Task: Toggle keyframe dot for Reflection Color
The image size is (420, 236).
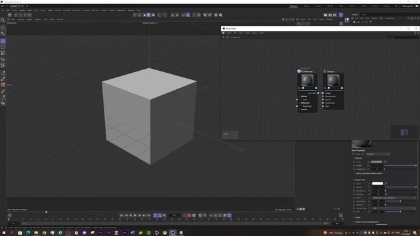Action: pyautogui.click(x=354, y=184)
